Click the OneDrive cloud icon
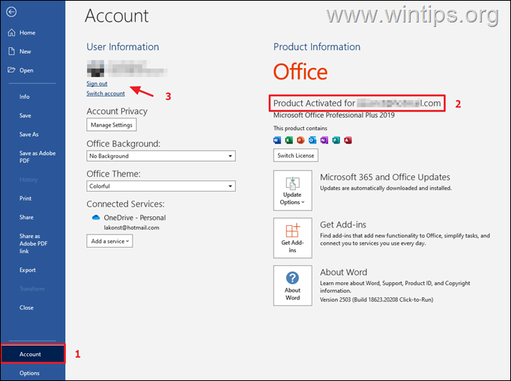The height and width of the screenshot is (381, 511). tap(96, 218)
